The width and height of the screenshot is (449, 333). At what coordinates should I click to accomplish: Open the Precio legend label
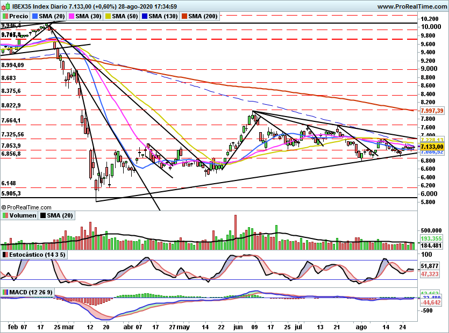click(19, 16)
